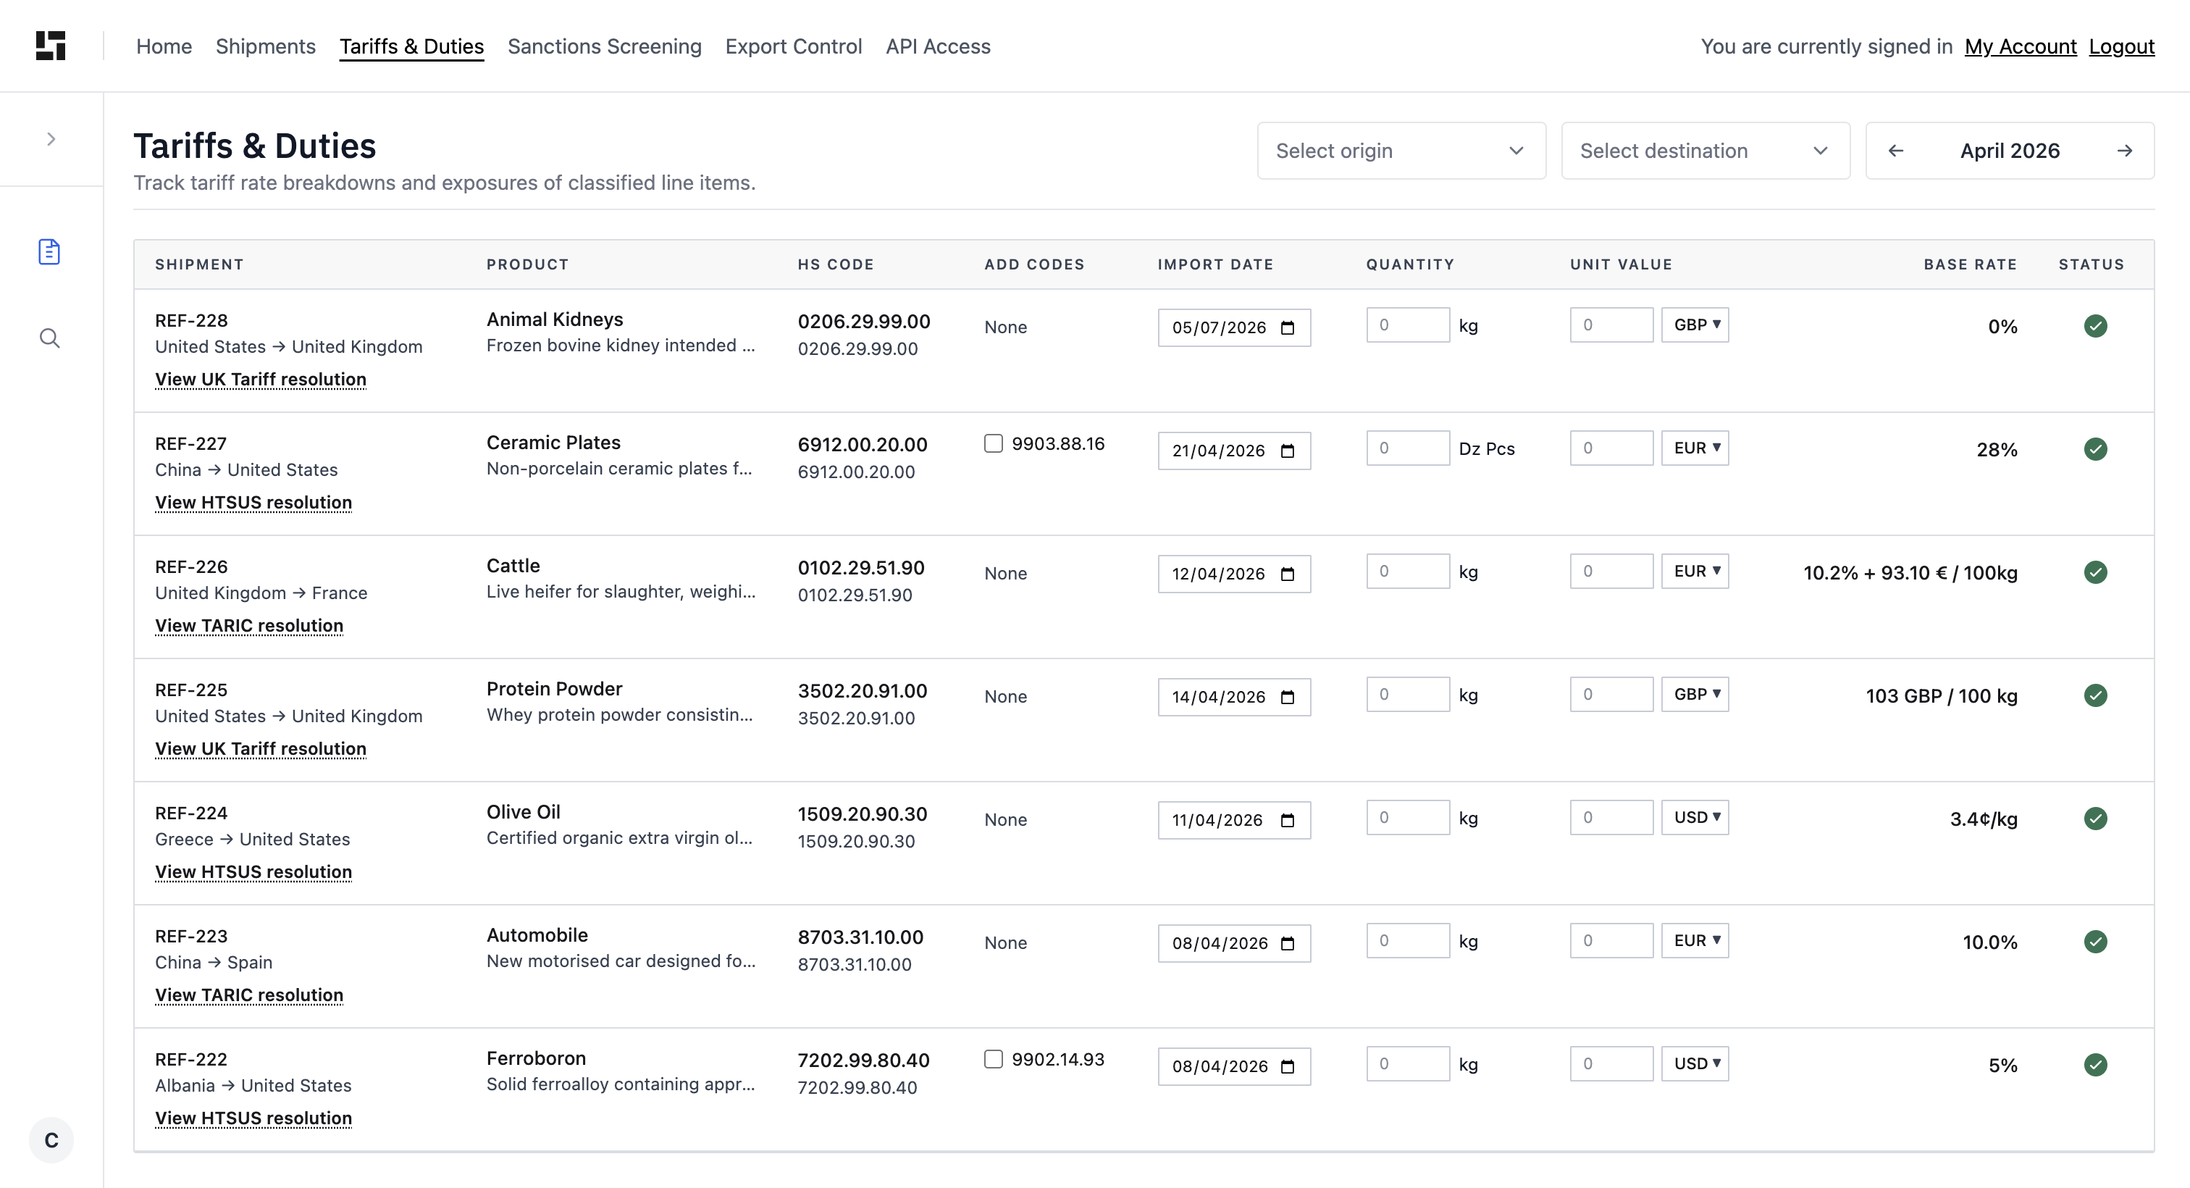Click the unit value field for Automobile
This screenshot has height=1188, width=2190.
click(x=1611, y=940)
